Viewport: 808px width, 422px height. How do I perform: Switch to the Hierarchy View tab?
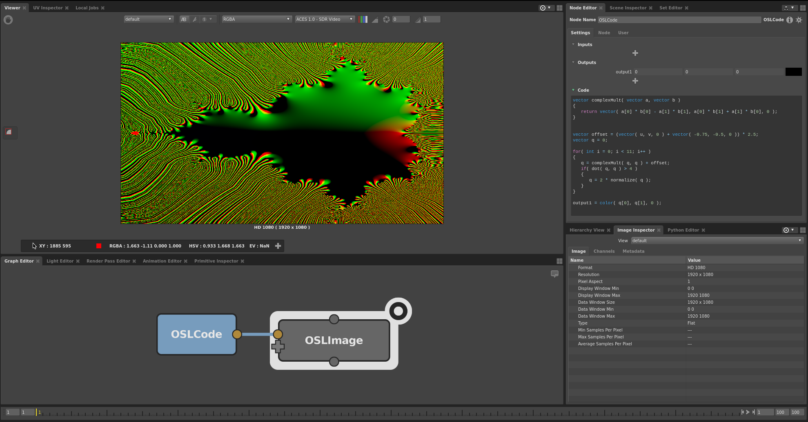[587, 230]
